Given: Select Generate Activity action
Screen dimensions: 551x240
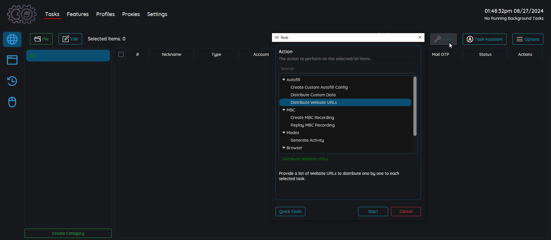Looking at the screenshot, I should click(x=307, y=140).
